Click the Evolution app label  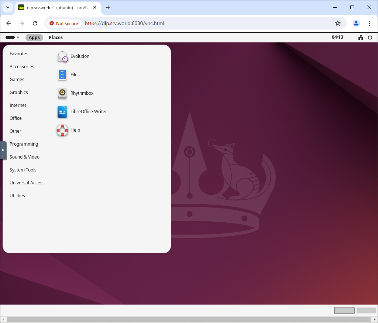(80, 56)
